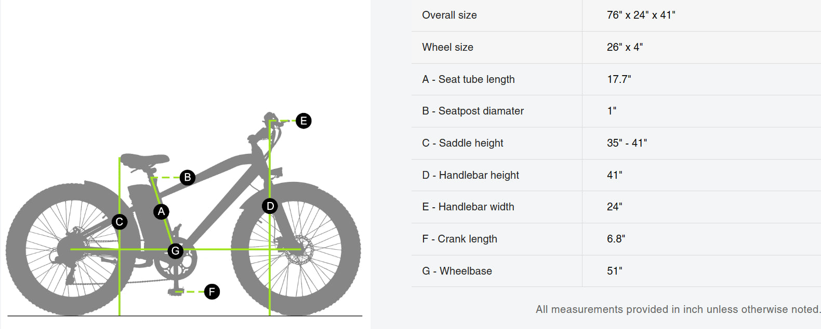Click the D handlebar height marker
The width and height of the screenshot is (821, 329).
(x=270, y=206)
